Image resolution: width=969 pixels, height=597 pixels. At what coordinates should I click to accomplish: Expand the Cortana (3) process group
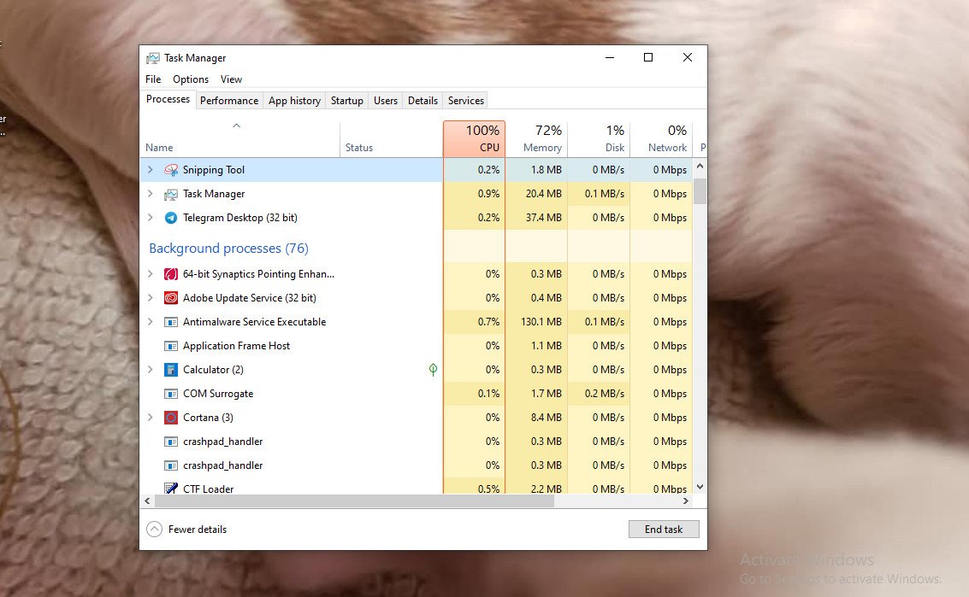[151, 418]
